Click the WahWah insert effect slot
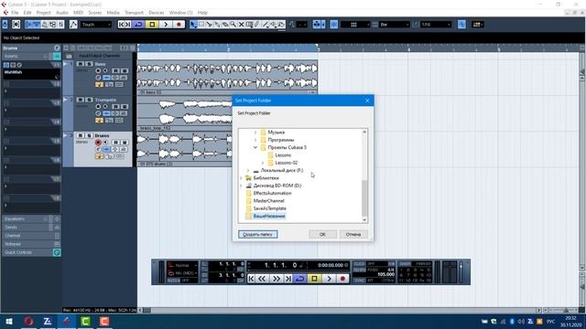586x329 pixels. (x=31, y=74)
